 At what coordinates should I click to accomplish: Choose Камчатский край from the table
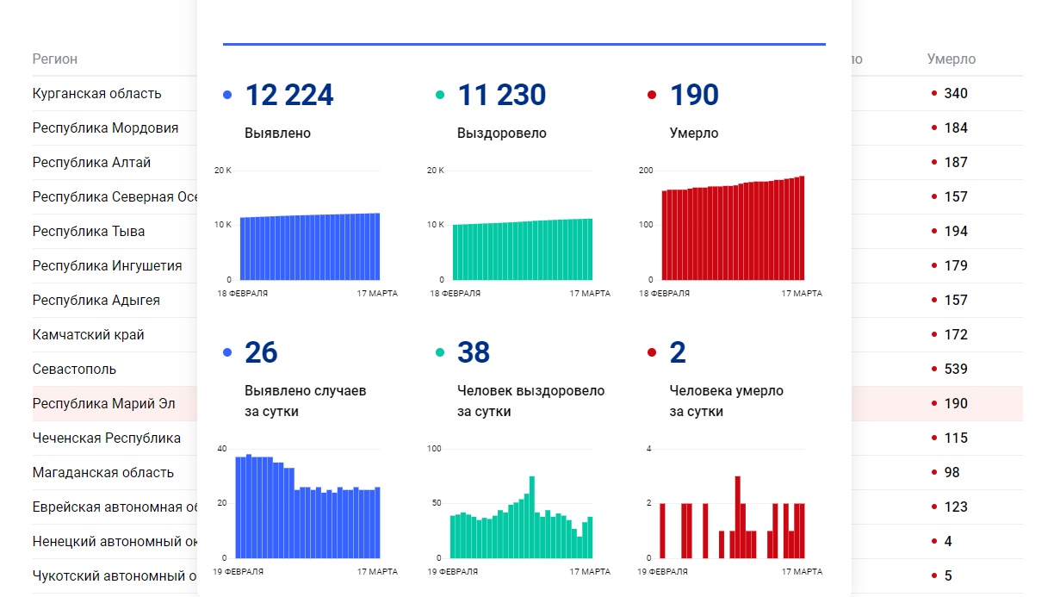click(x=88, y=335)
